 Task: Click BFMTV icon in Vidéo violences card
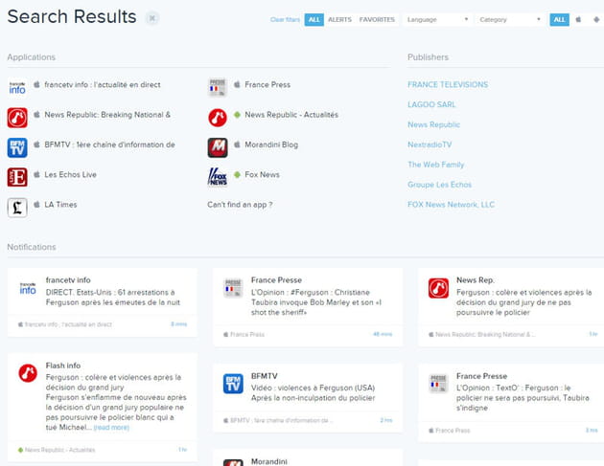point(233,384)
